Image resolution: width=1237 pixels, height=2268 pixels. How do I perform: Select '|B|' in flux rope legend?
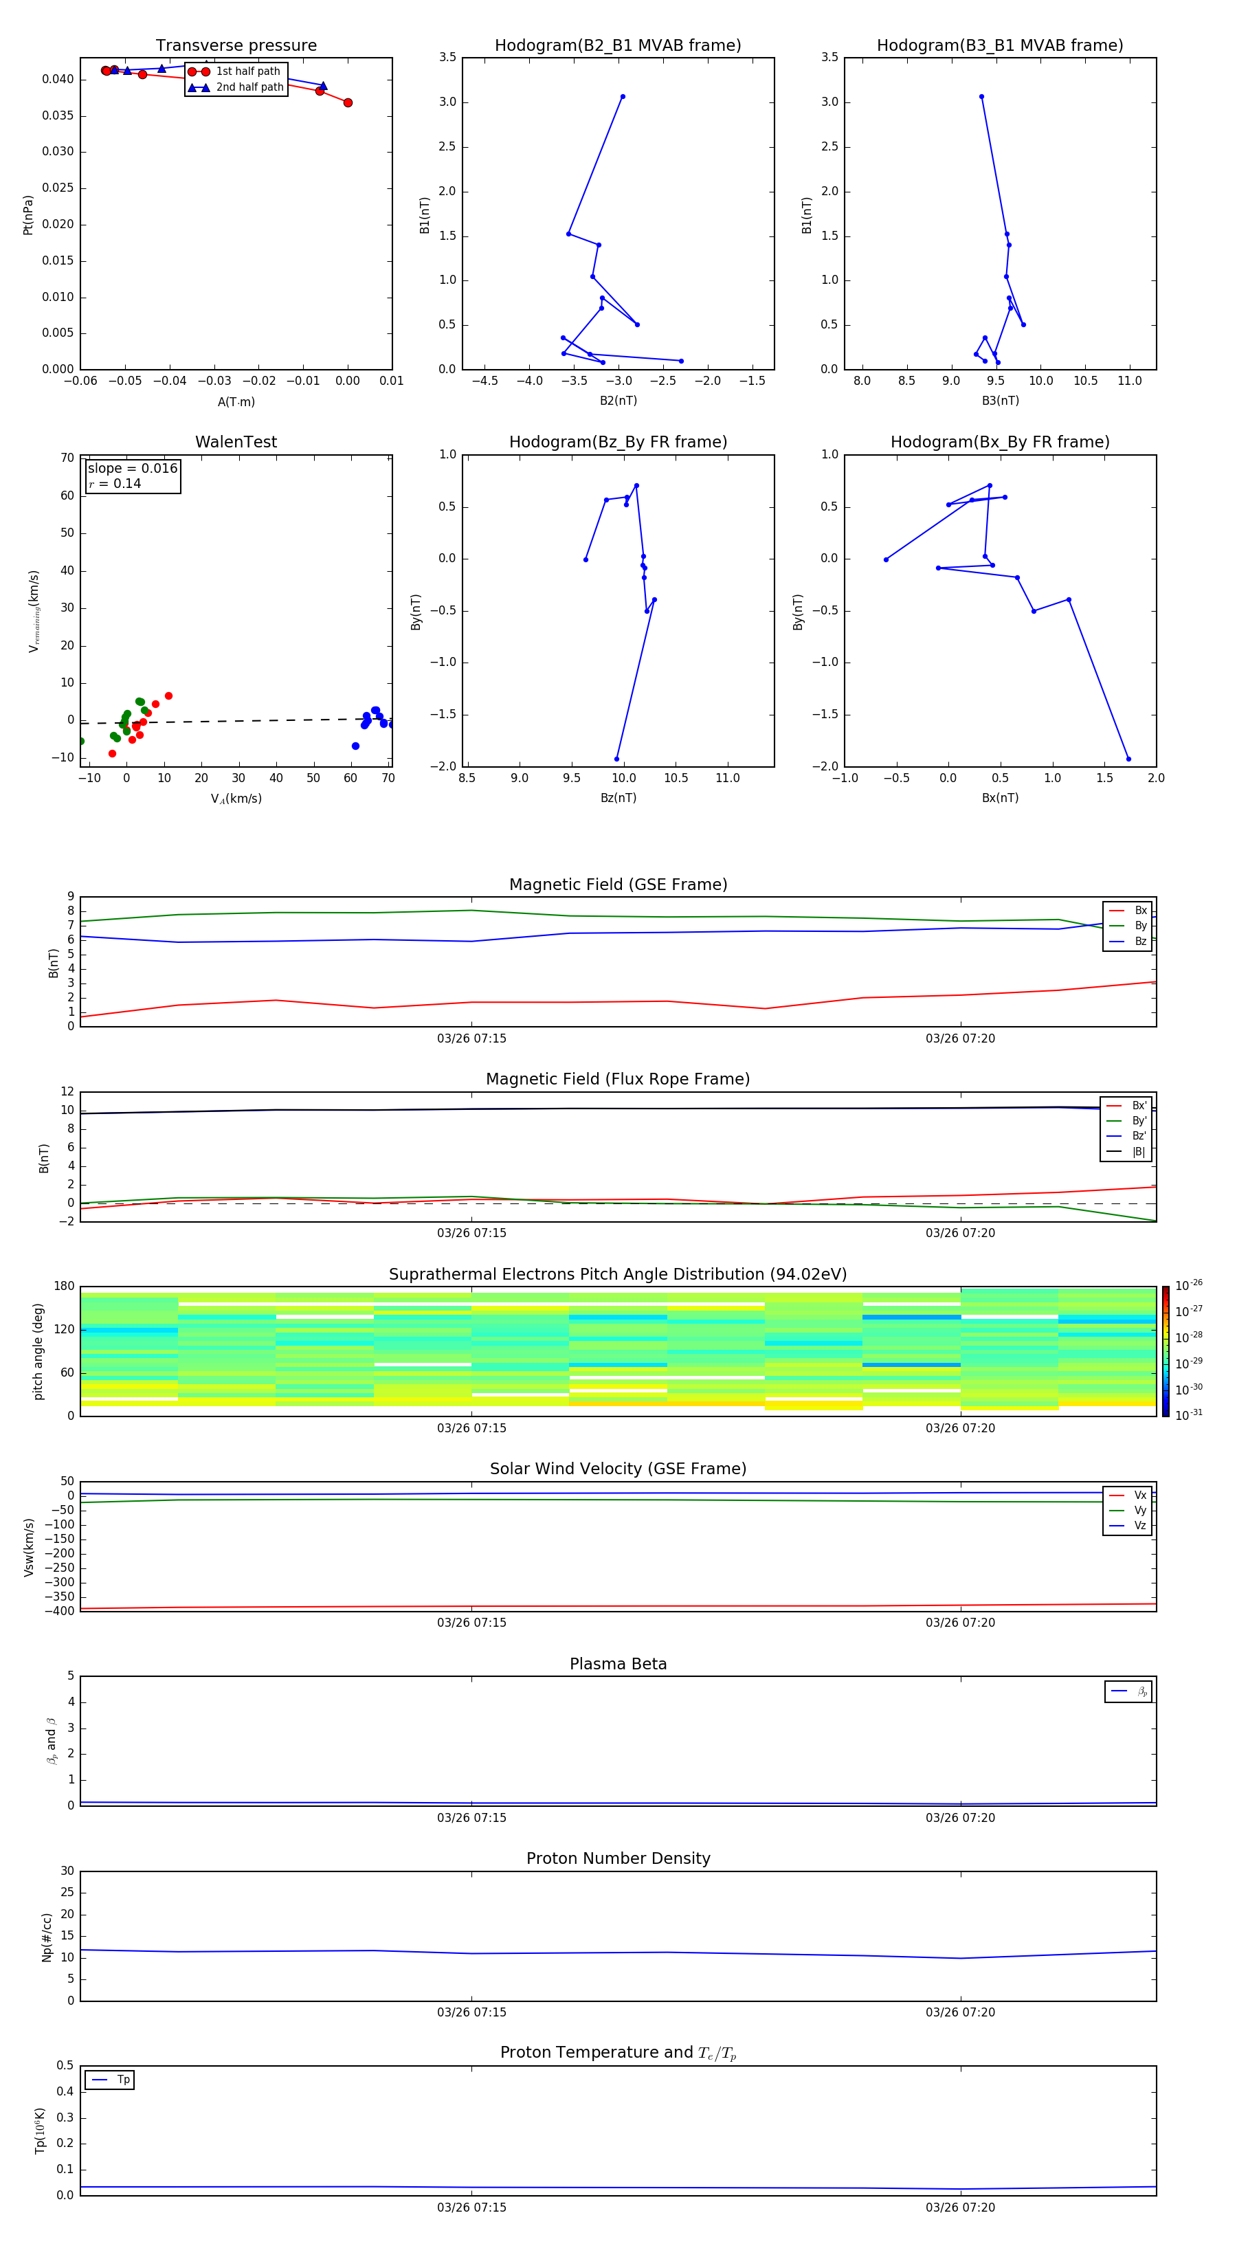tap(1127, 1152)
